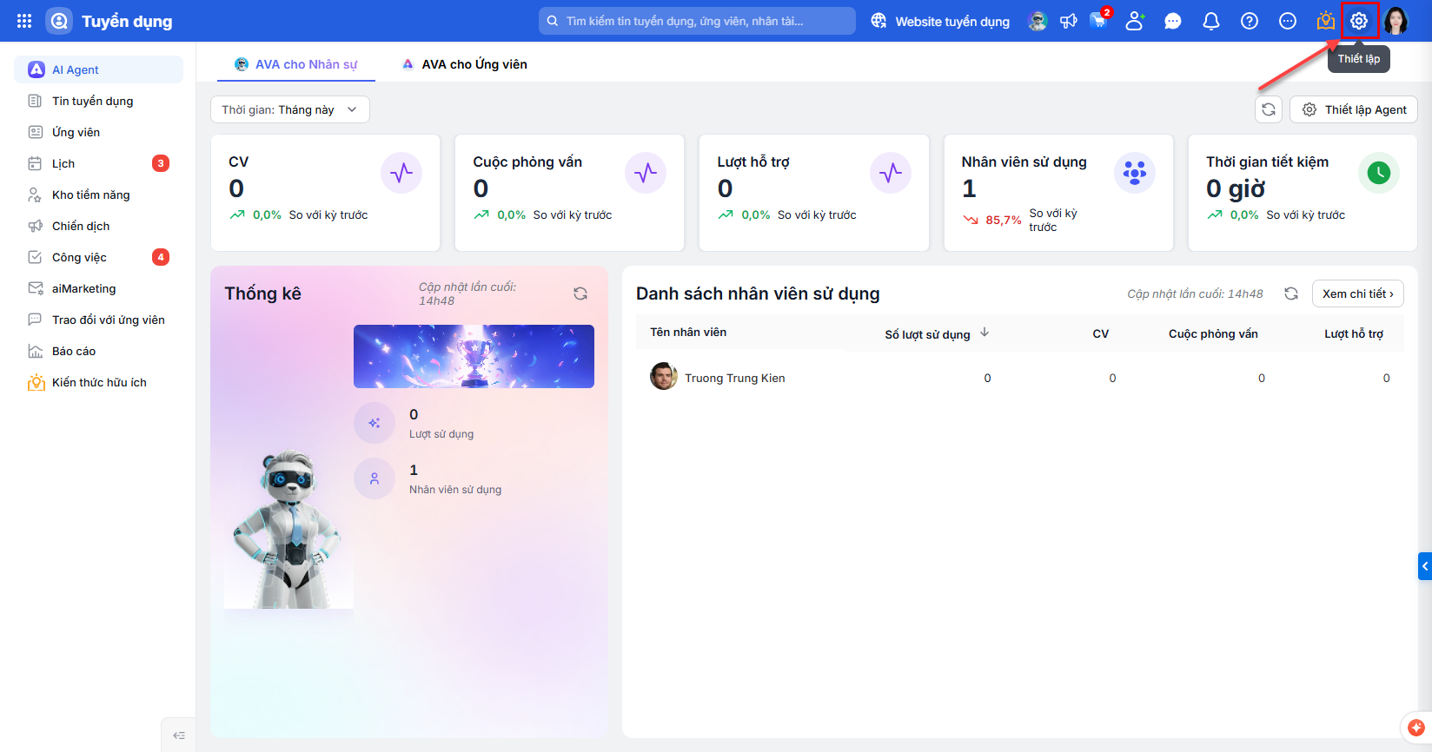1432x752 pixels.
Task: Click the Xem chi tiết button
Action: coord(1358,294)
